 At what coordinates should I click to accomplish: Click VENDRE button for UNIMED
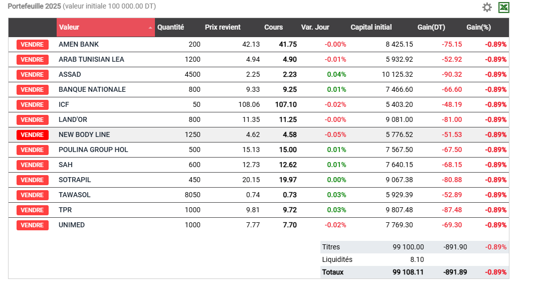click(x=33, y=225)
